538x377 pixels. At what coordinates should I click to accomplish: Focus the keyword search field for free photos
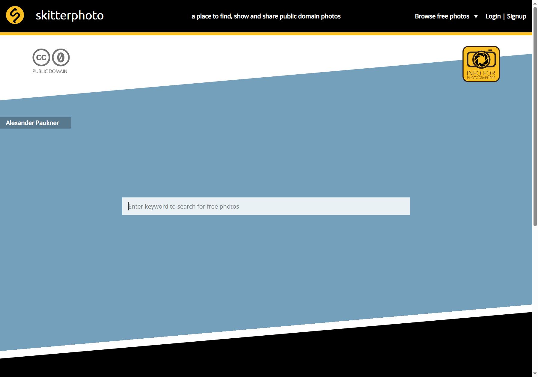[x=266, y=206]
